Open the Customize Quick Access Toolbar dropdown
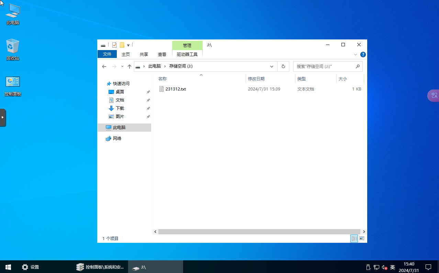This screenshot has width=439, height=273. point(128,45)
